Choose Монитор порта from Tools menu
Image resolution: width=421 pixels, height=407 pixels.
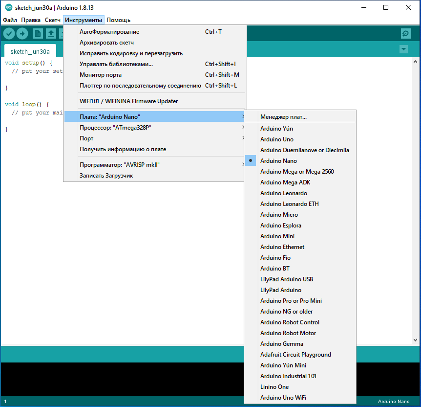(x=101, y=75)
